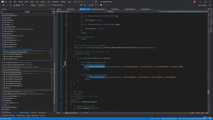The height and width of the screenshot is (120, 213).
Task: Switch to the Team Explorer tab
Action: [42, 113]
